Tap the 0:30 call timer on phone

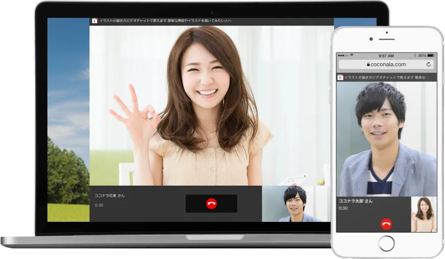click(x=343, y=208)
